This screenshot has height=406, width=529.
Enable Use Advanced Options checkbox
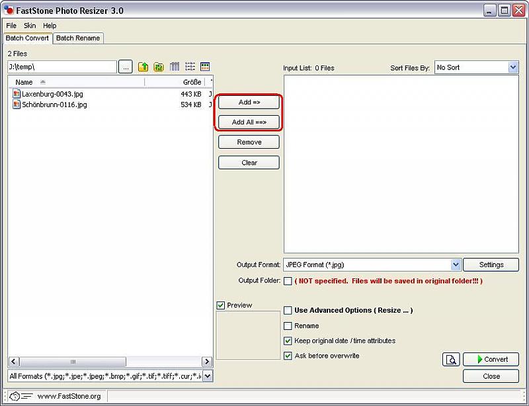tap(288, 310)
